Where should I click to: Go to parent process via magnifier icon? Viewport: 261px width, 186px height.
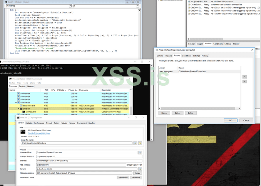[140, 169]
